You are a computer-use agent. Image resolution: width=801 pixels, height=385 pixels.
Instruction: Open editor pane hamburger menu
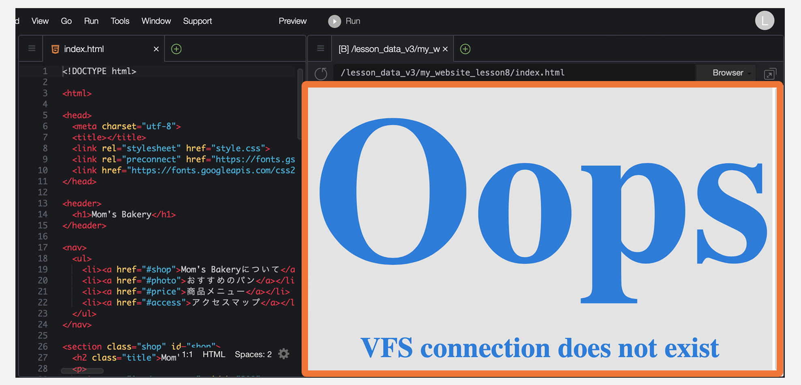point(32,49)
